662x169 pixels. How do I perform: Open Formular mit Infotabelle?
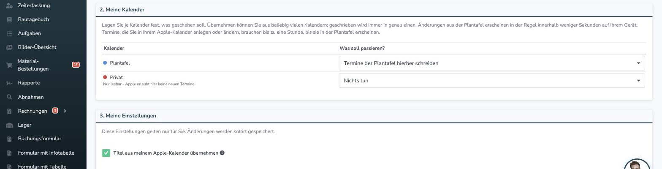[46, 153]
